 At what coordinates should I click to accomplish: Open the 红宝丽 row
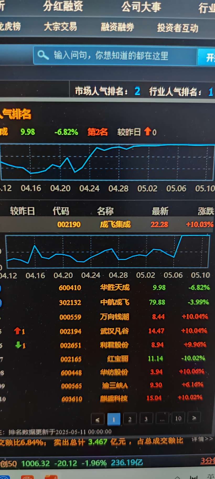tap(118, 358)
